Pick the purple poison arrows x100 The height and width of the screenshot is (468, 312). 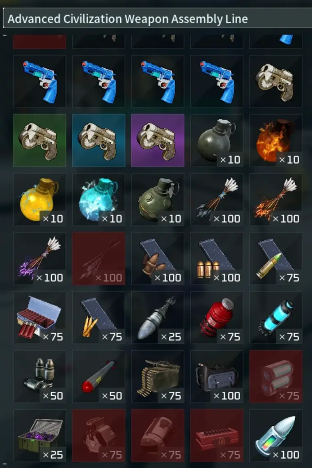(x=39, y=258)
